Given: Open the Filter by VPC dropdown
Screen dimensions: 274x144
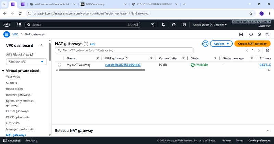Looking at the screenshot, I should pos(26,62).
